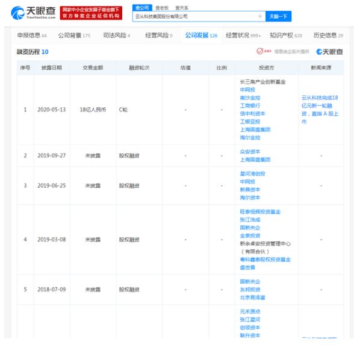Viewport: 354px width, 345px height.
Task: Open investor link 北京易添富
Action: [x=252, y=297]
